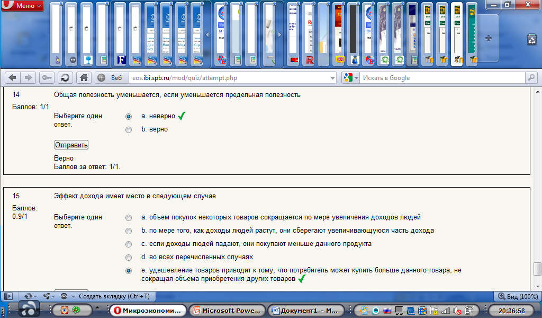Launch green clover quick-launch icon
542x318 pixels.
pos(76,310)
